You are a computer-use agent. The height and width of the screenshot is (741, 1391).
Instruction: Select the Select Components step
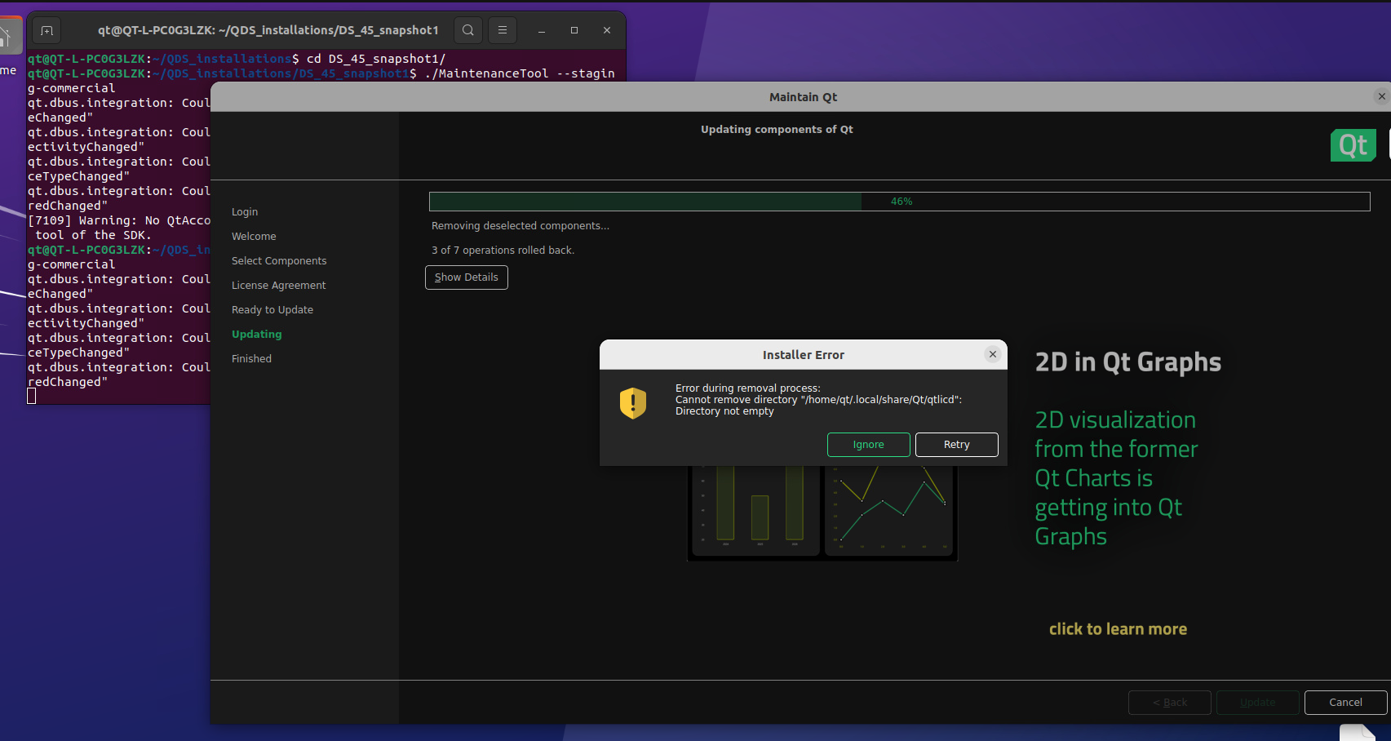[x=279, y=261]
